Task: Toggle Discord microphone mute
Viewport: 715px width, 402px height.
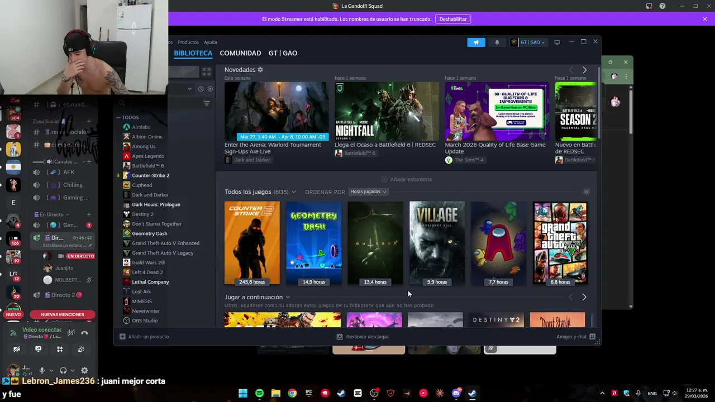Action: click(42, 370)
